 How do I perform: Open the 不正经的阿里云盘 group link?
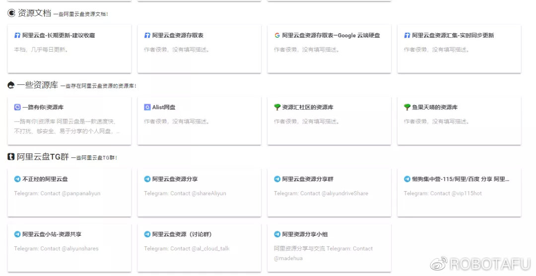45,179
